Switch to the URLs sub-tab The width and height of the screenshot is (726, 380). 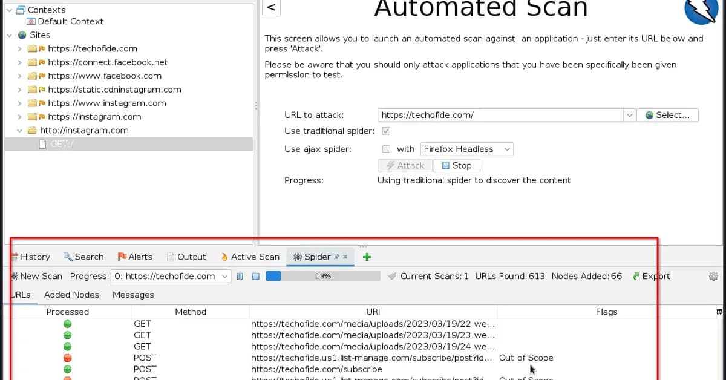click(21, 295)
